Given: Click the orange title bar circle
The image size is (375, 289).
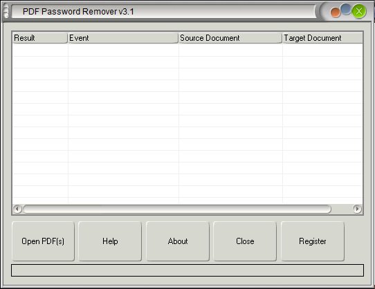Looking at the screenshot, I should point(336,13).
